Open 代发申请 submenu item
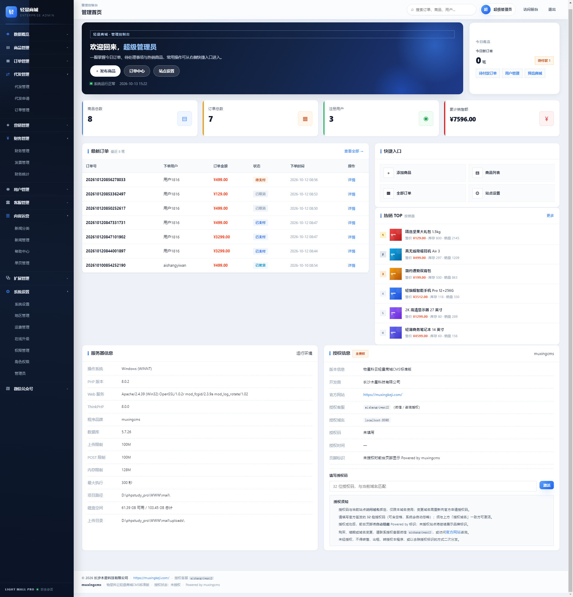The width and height of the screenshot is (573, 597). [22, 98]
